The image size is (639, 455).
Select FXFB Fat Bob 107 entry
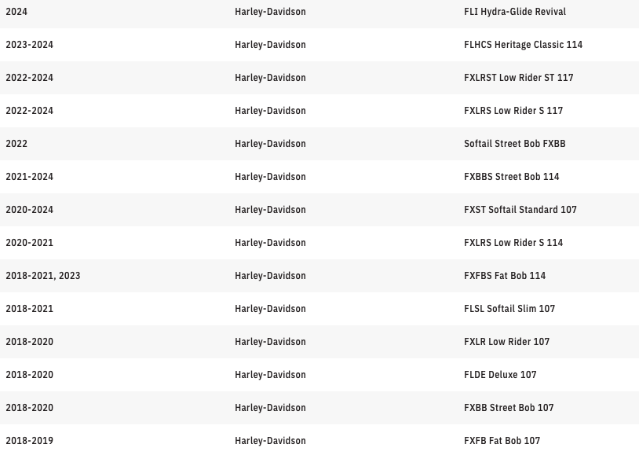click(502, 441)
